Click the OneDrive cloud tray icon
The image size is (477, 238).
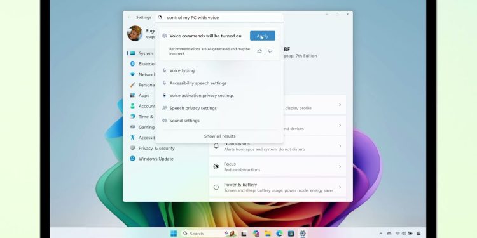[x=389, y=234]
